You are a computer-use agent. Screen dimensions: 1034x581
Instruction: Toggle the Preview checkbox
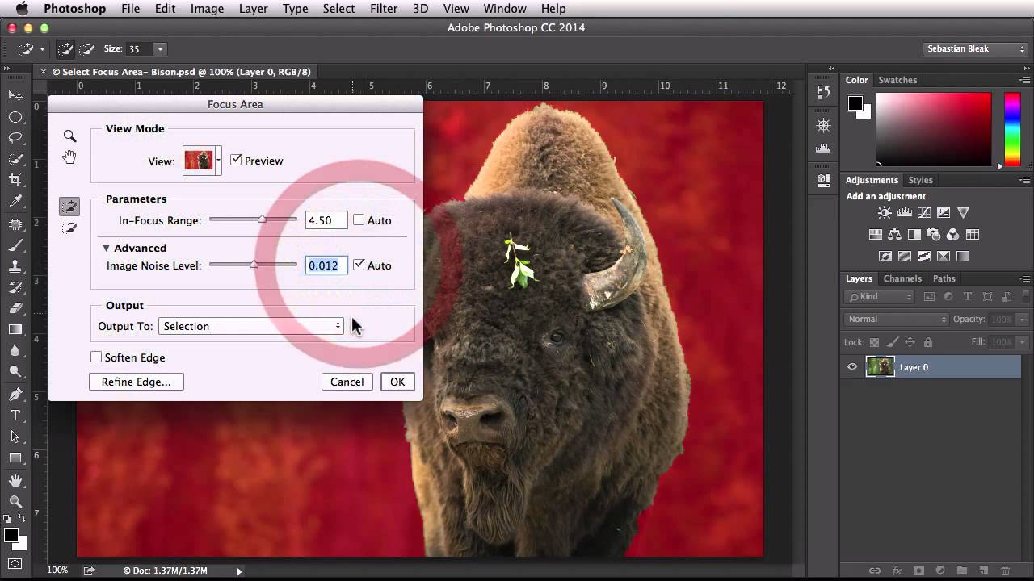coord(236,161)
